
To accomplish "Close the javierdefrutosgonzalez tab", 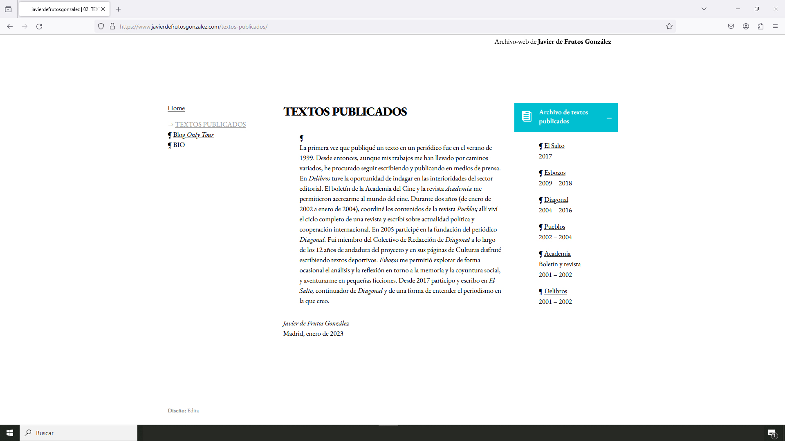I will click(x=103, y=9).
